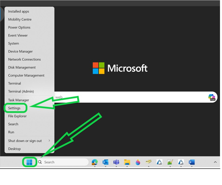
Task: Expand the Shut down or sign out submenu arrow
Action: click(x=49, y=141)
